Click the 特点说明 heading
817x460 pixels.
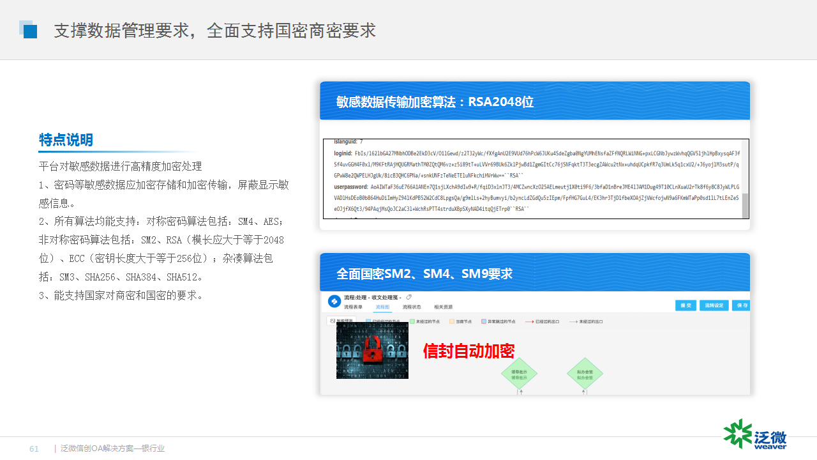[66, 140]
